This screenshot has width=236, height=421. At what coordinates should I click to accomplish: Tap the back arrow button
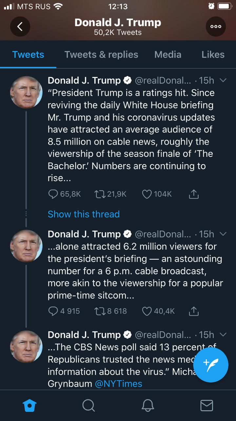pyautogui.click(x=20, y=27)
